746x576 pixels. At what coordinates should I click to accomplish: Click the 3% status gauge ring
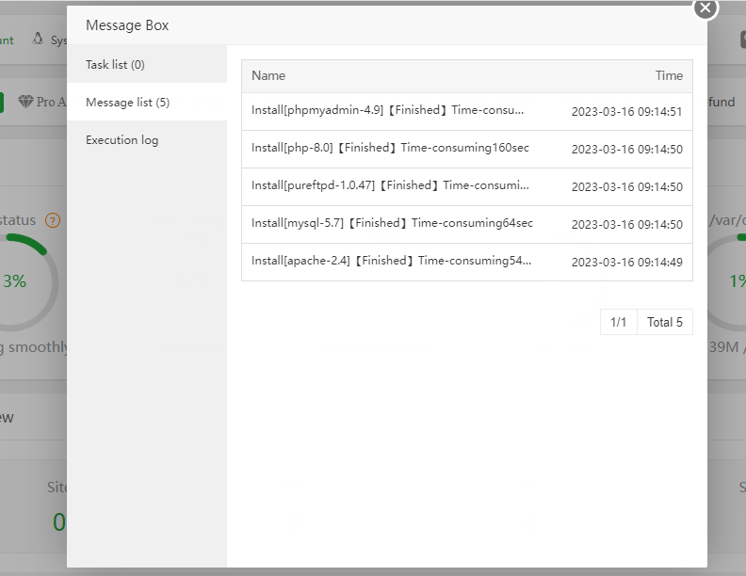pos(16,280)
